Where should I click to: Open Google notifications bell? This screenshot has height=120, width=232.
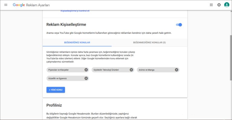click(x=219, y=5)
